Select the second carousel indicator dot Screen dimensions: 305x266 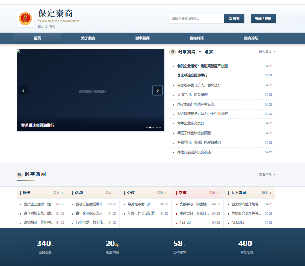150,127
